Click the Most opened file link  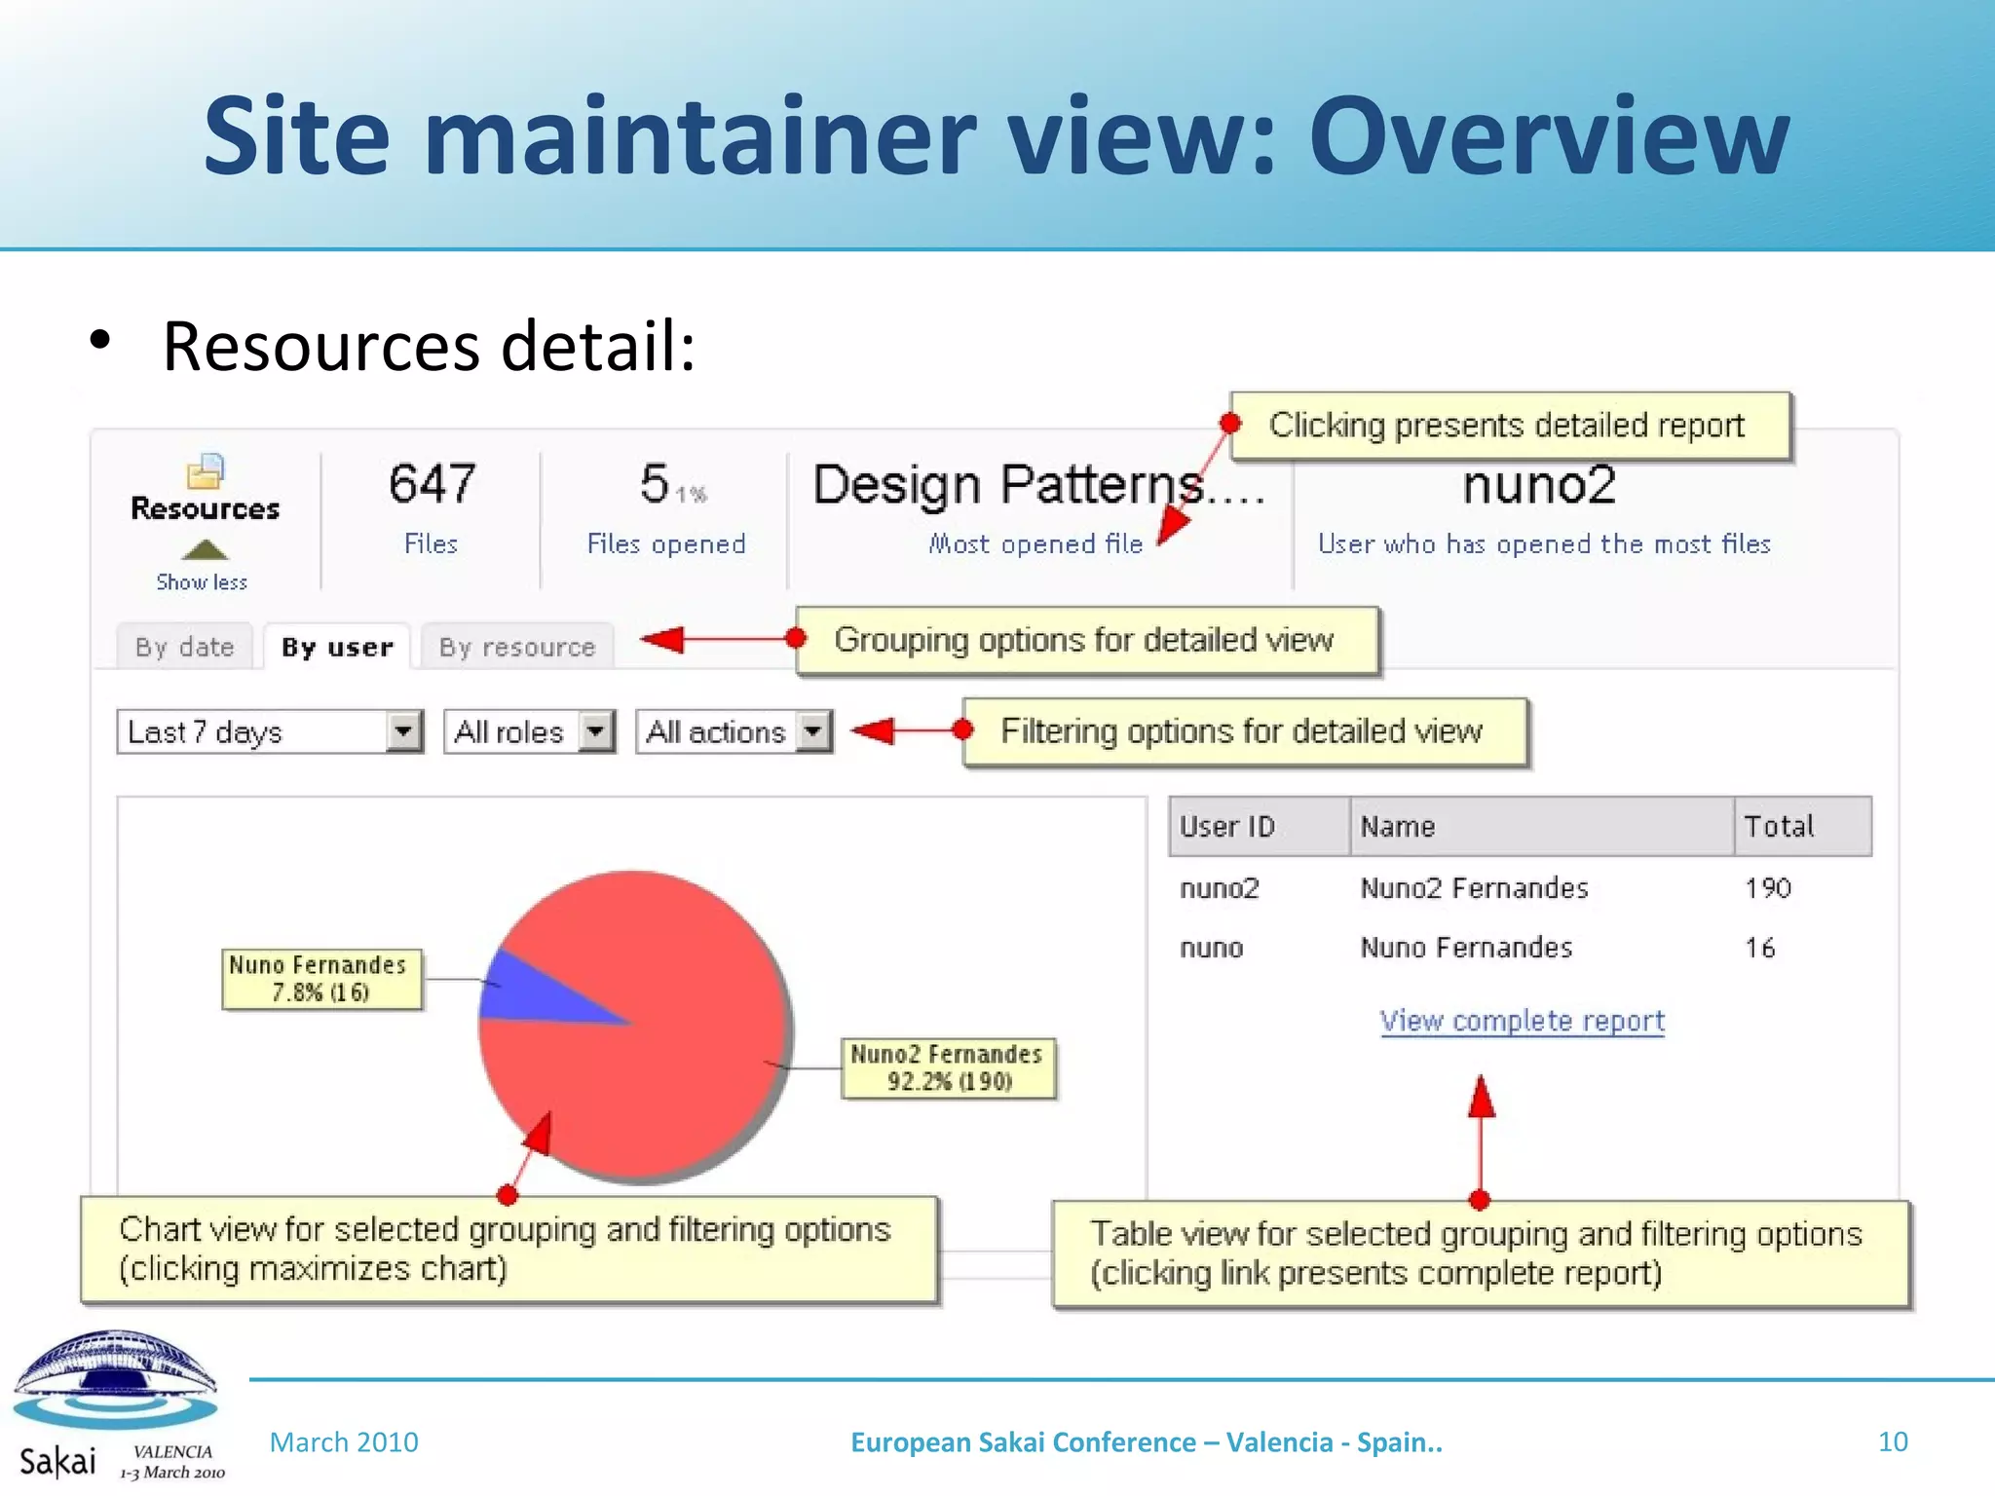tap(1035, 543)
